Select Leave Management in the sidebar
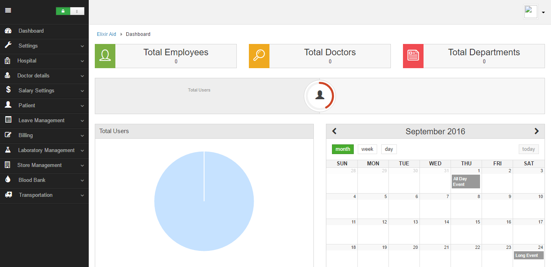The width and height of the screenshot is (551, 267). coord(42,120)
